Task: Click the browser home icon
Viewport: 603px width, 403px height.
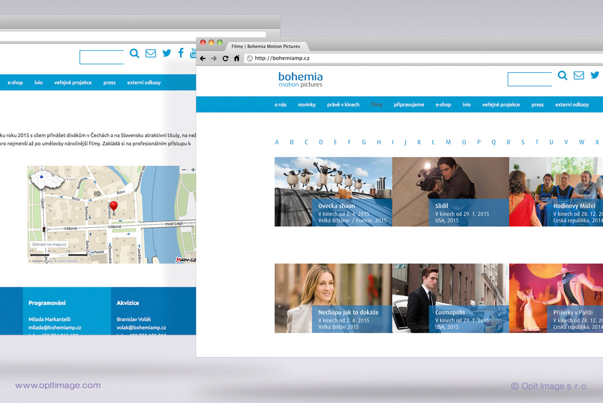Action: (237, 59)
